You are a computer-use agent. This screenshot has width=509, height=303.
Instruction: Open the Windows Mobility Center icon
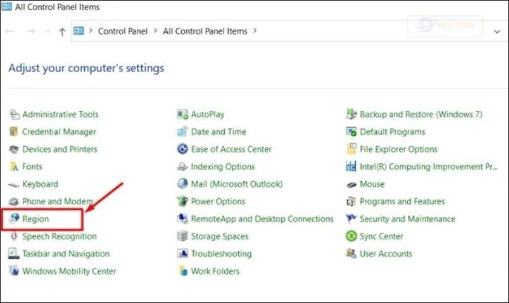pos(14,271)
